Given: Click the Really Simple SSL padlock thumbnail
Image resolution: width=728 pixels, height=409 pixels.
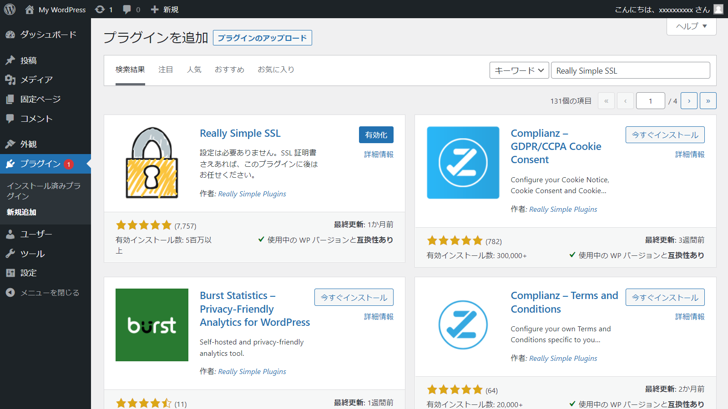Looking at the screenshot, I should tap(152, 163).
